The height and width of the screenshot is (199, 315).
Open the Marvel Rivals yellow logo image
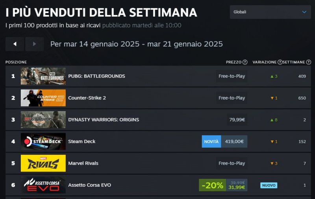[43, 163]
